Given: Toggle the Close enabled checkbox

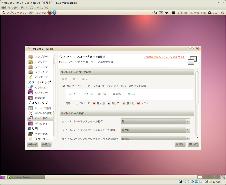Looking at the screenshot, I should tap(109, 103).
